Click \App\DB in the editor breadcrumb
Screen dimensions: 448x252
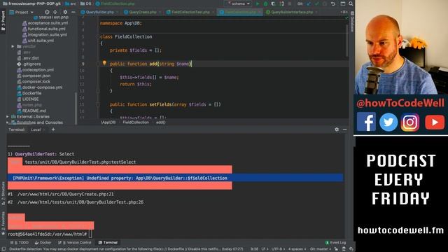108,122
